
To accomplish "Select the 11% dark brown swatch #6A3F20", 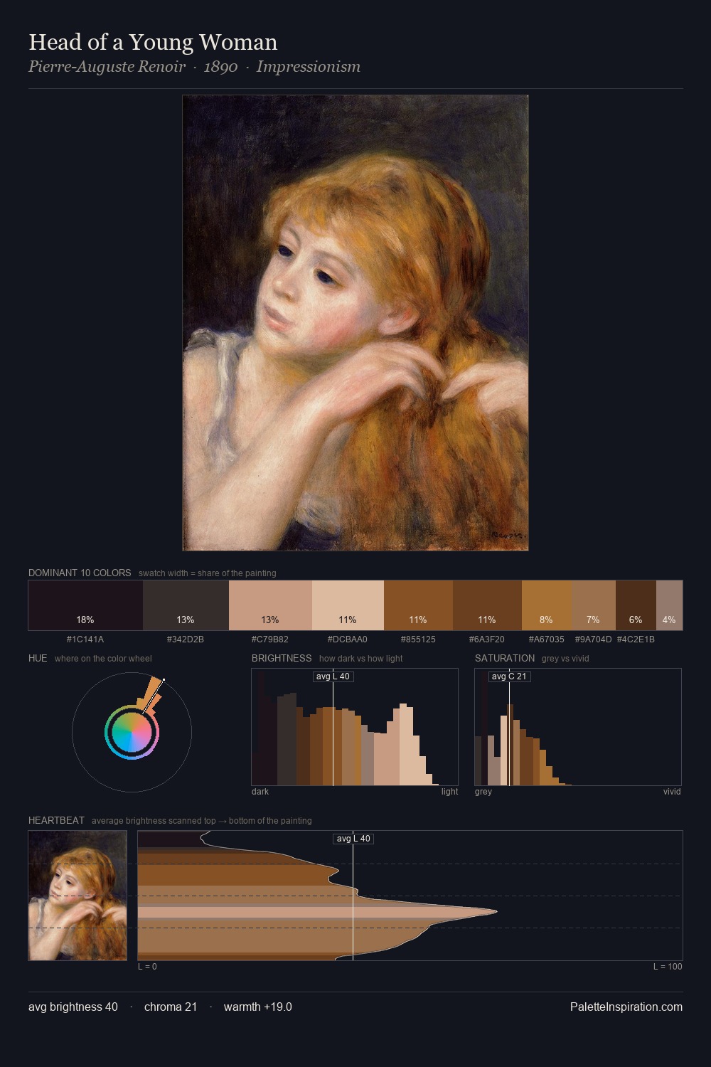I will (487, 605).
